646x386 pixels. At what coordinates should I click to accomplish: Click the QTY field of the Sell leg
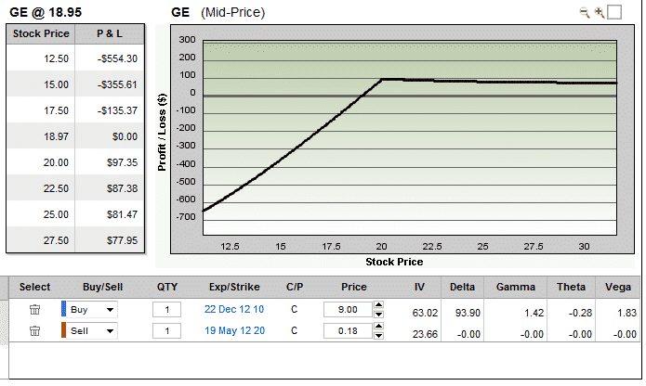pyautogui.click(x=166, y=330)
